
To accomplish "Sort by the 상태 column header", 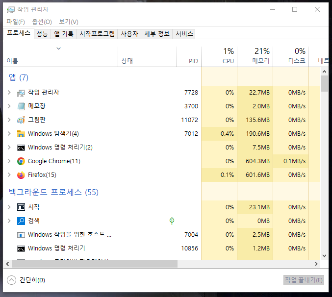I will click(x=148, y=57).
